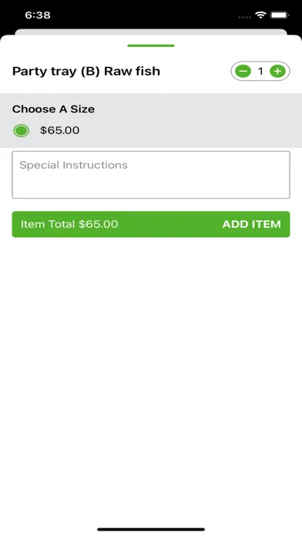Image resolution: width=302 pixels, height=536 pixels.
Task: Focus the Special Instructions text box
Action: coord(151,175)
